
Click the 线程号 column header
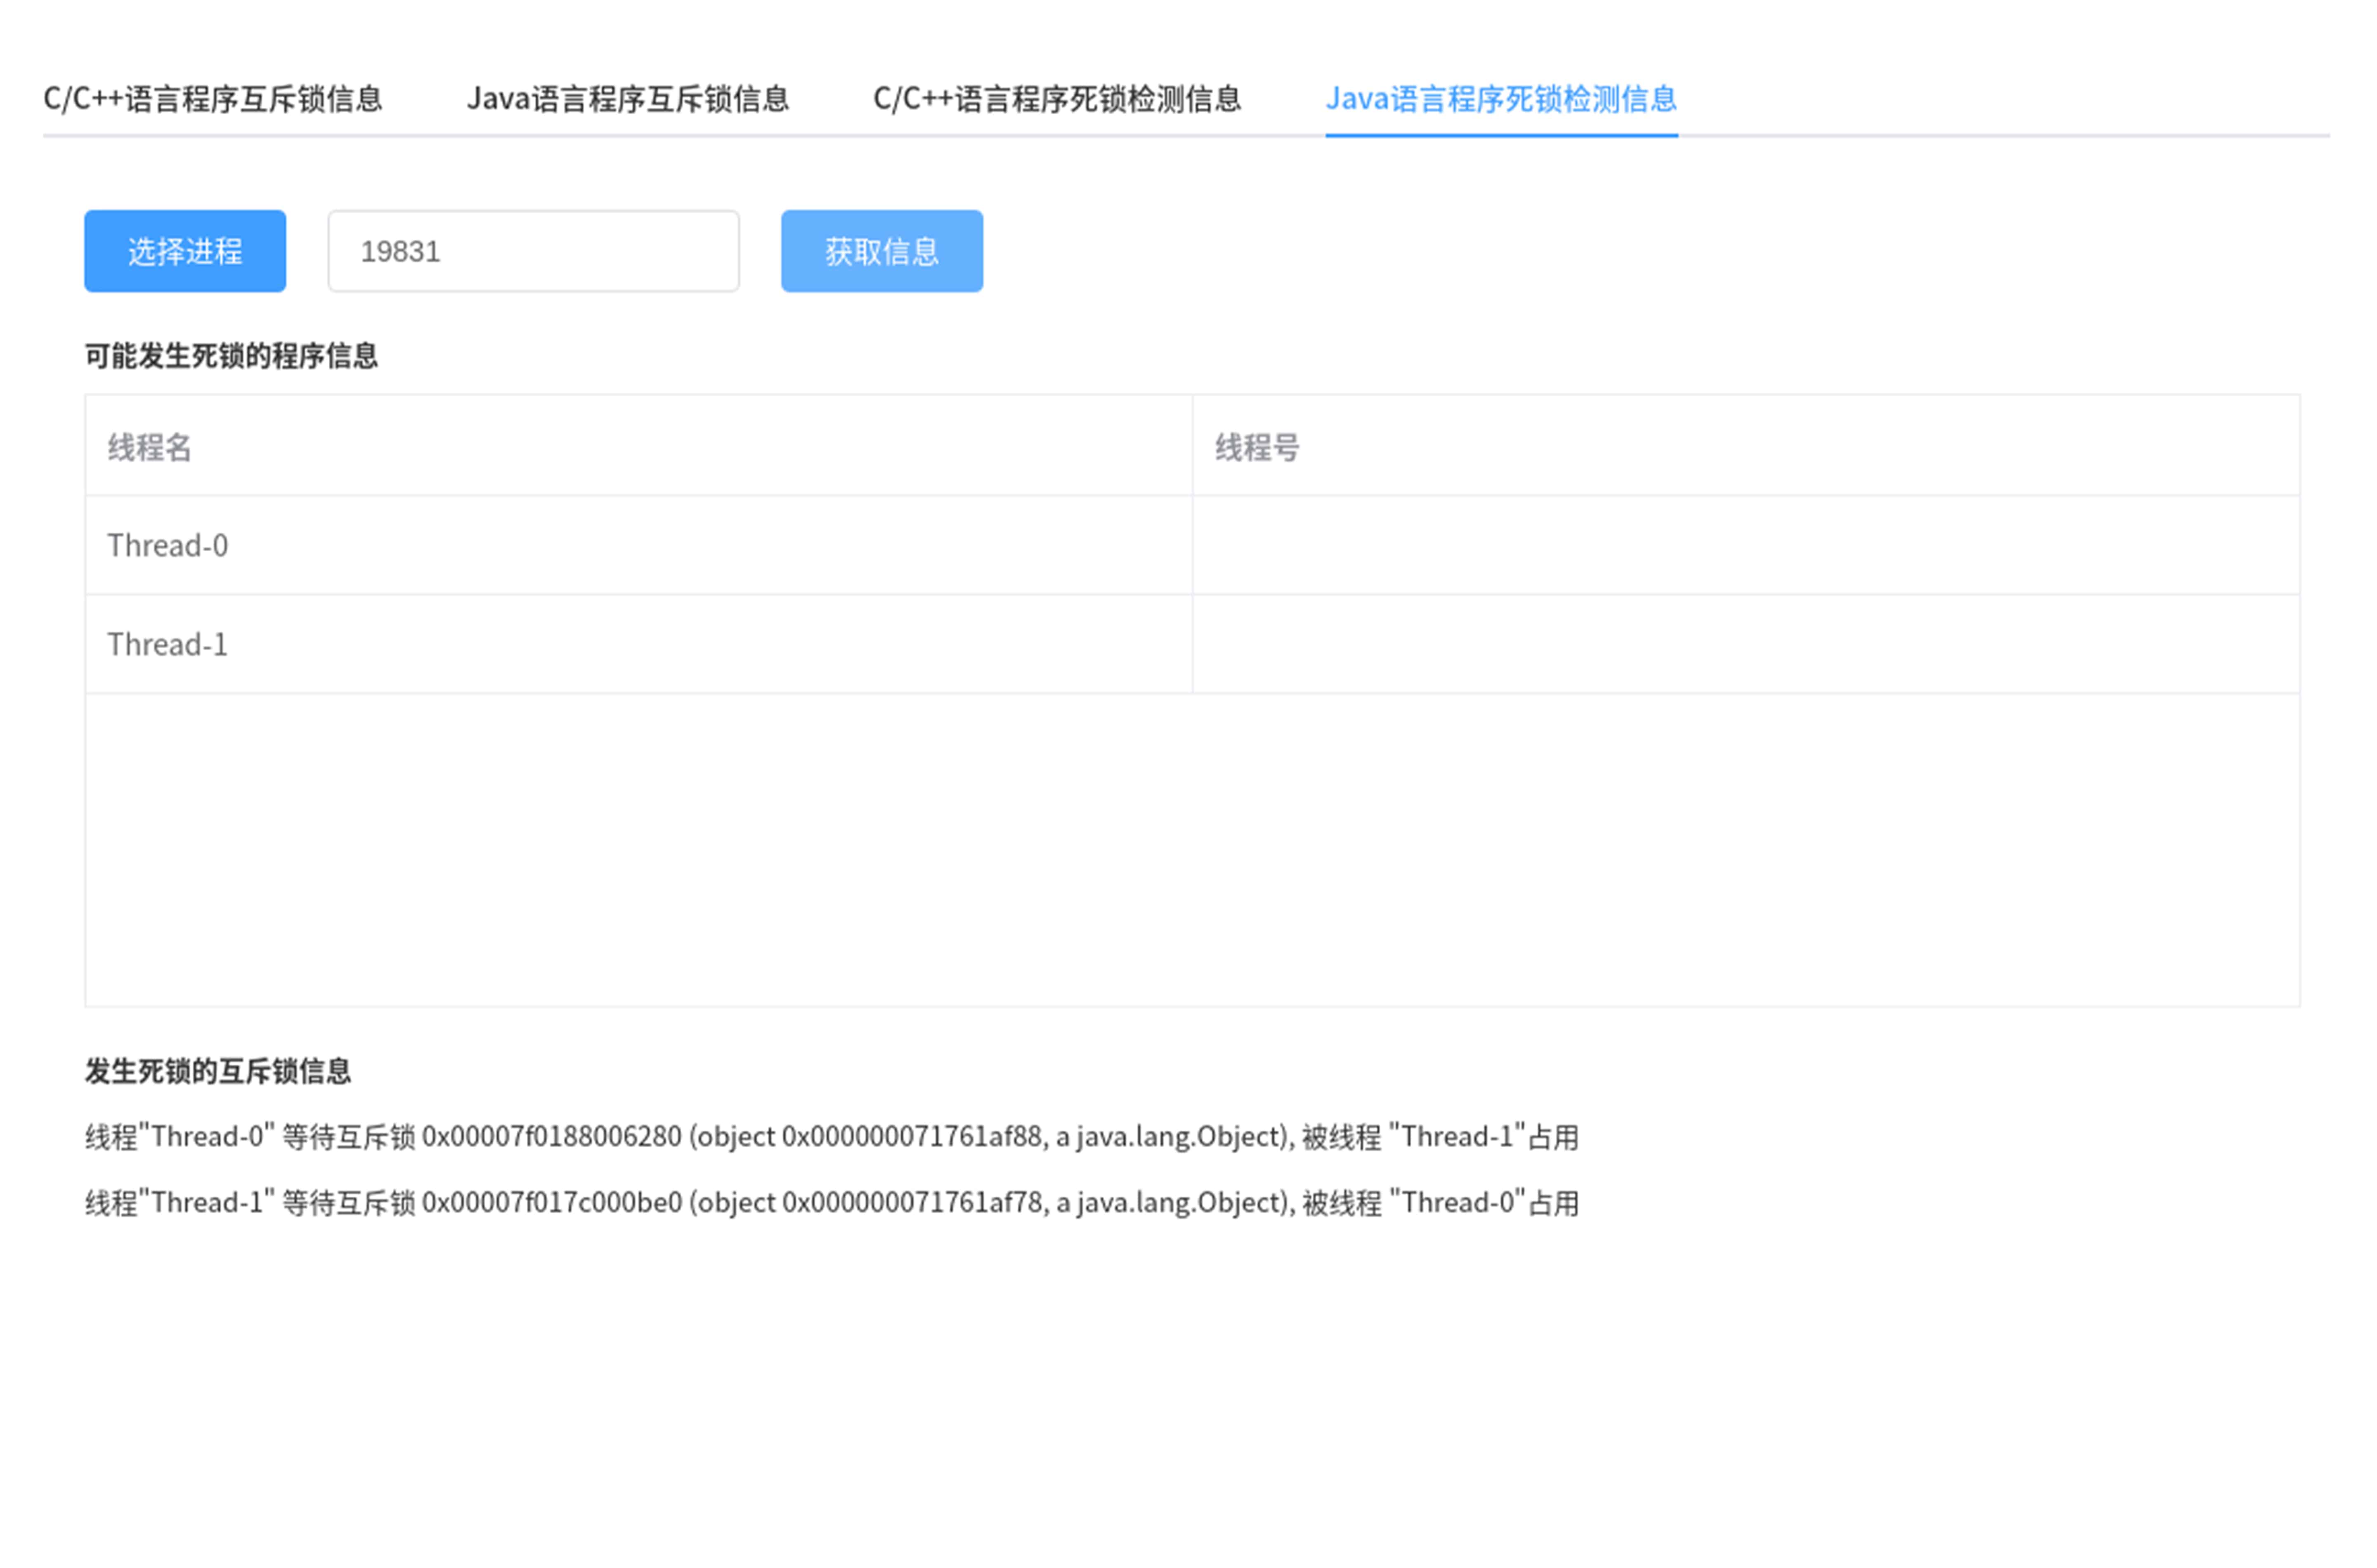[1746, 446]
